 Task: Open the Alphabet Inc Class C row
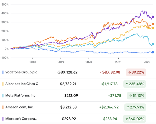[78, 84]
